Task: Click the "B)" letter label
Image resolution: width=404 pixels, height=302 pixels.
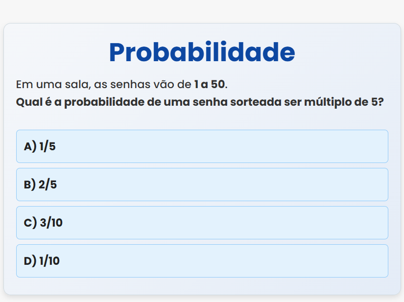Action: [30, 185]
